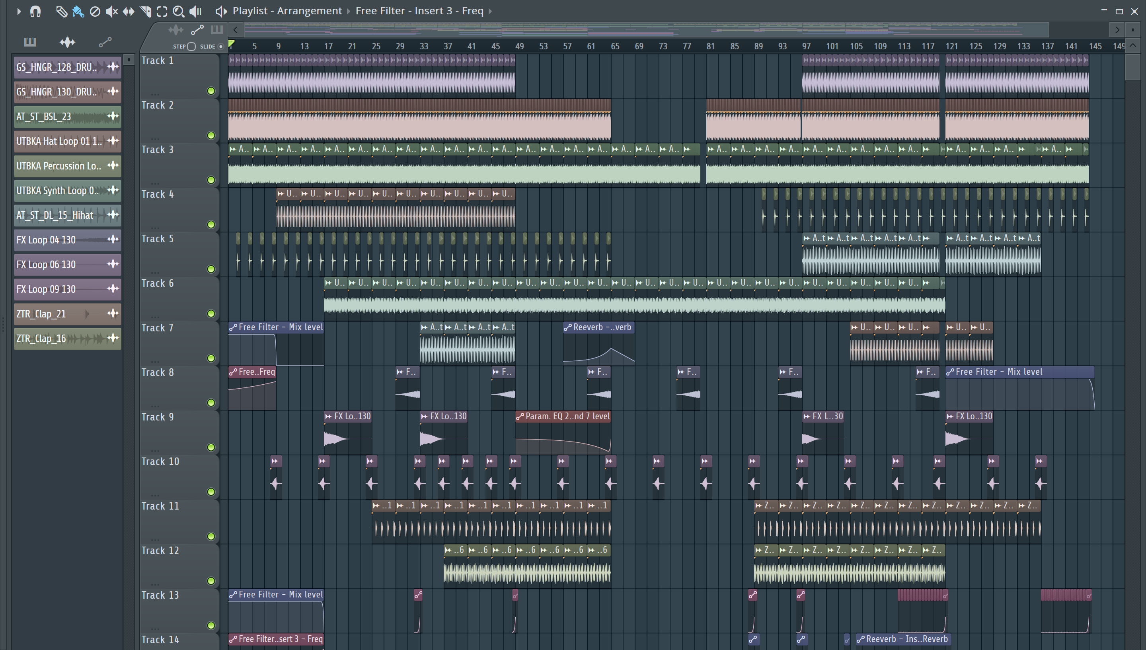Open waveform icon of AT_ST_DL_15_Hihat clip
This screenshot has width=1146, height=650.
[113, 215]
